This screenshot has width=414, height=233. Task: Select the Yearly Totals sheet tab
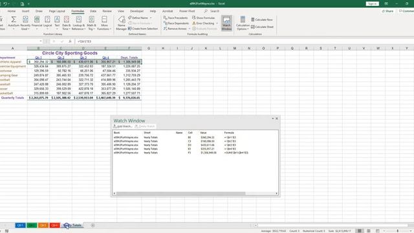coord(72,225)
